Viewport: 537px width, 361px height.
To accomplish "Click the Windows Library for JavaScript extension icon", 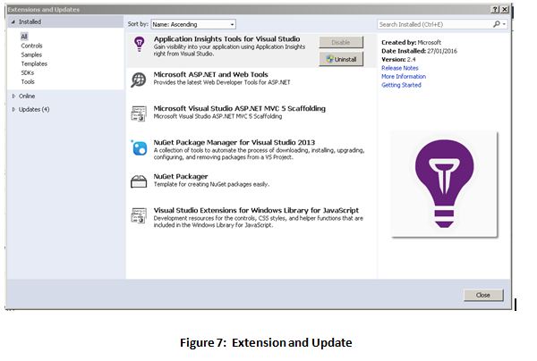I will click(139, 215).
